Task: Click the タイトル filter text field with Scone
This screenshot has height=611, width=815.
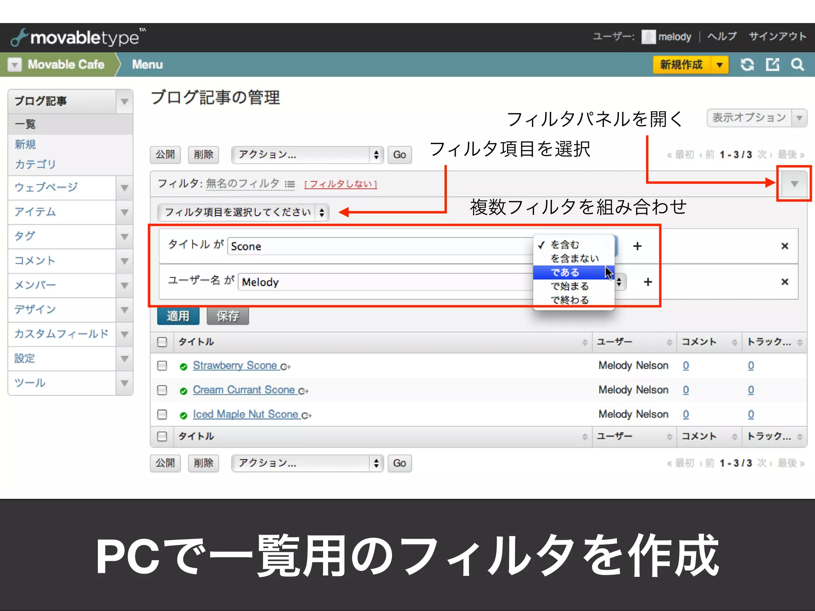Action: pos(380,246)
